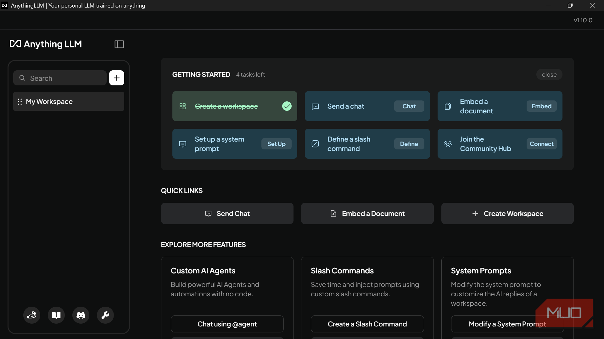
Task: Click the file icon in Embed a Document quick link
Action: (333, 213)
